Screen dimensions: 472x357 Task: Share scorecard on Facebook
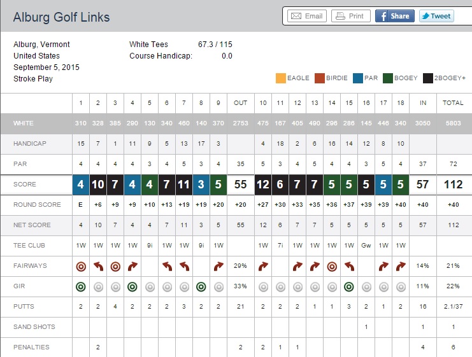tap(395, 16)
